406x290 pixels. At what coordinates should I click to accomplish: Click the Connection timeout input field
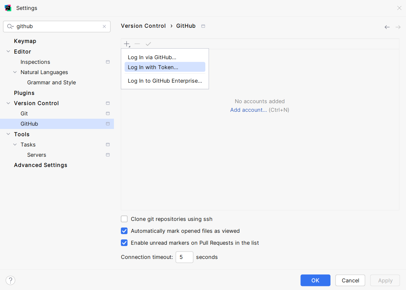tap(184, 257)
